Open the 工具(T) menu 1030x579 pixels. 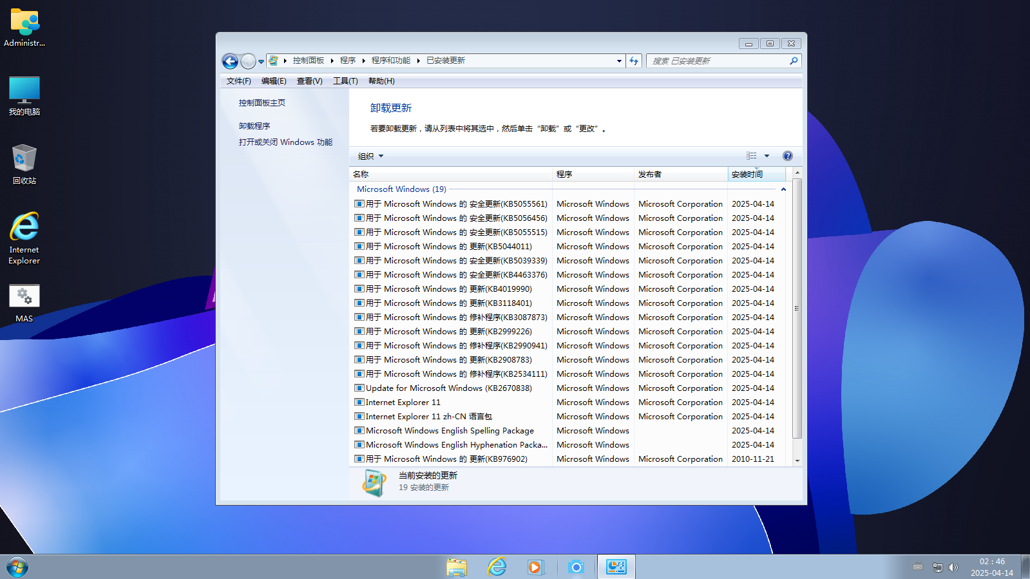tap(345, 81)
